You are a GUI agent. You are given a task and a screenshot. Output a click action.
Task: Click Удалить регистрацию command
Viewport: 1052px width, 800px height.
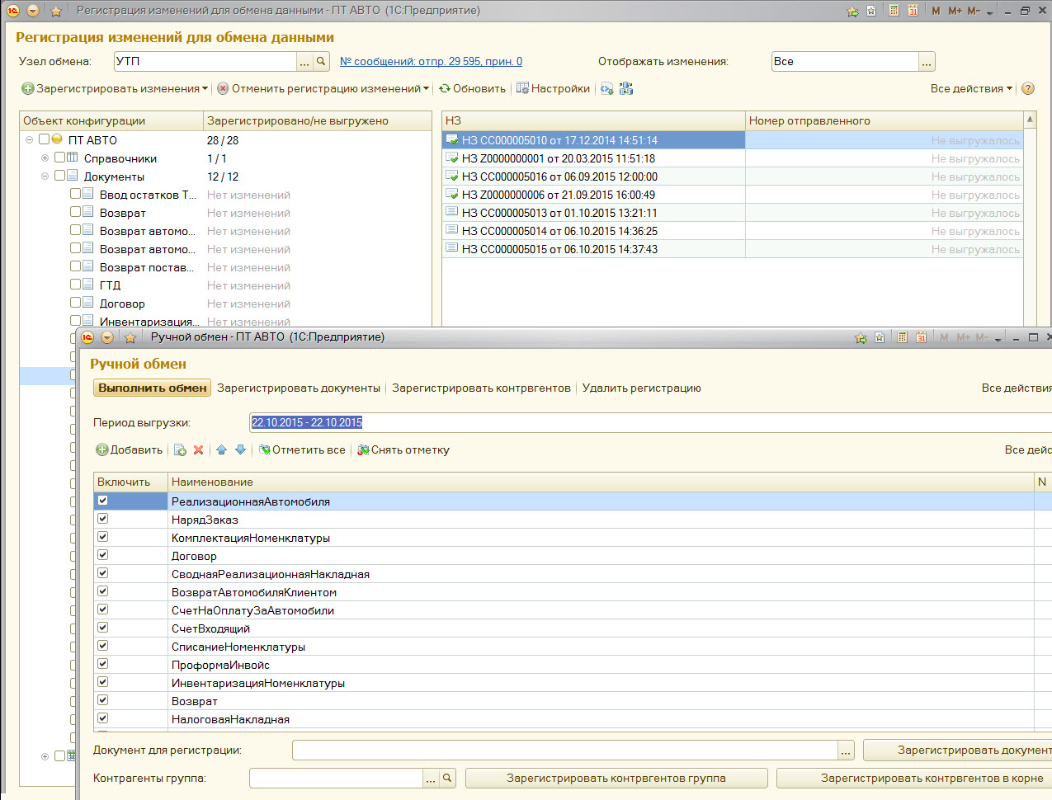click(642, 388)
